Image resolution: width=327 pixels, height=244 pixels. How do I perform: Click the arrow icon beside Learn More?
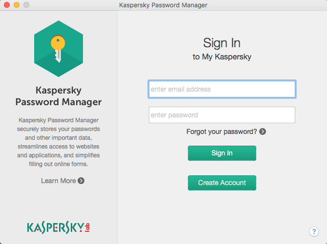[x=81, y=181]
